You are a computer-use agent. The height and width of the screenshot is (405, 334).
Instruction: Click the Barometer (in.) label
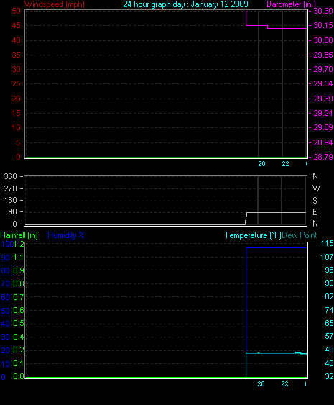291,4
